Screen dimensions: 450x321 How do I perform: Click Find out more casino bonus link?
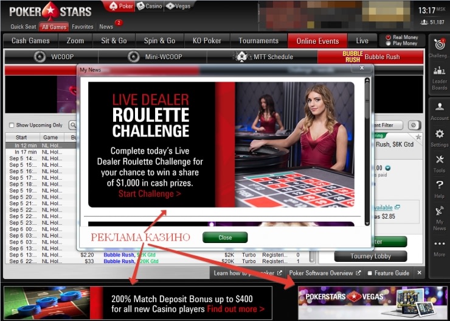click(235, 309)
